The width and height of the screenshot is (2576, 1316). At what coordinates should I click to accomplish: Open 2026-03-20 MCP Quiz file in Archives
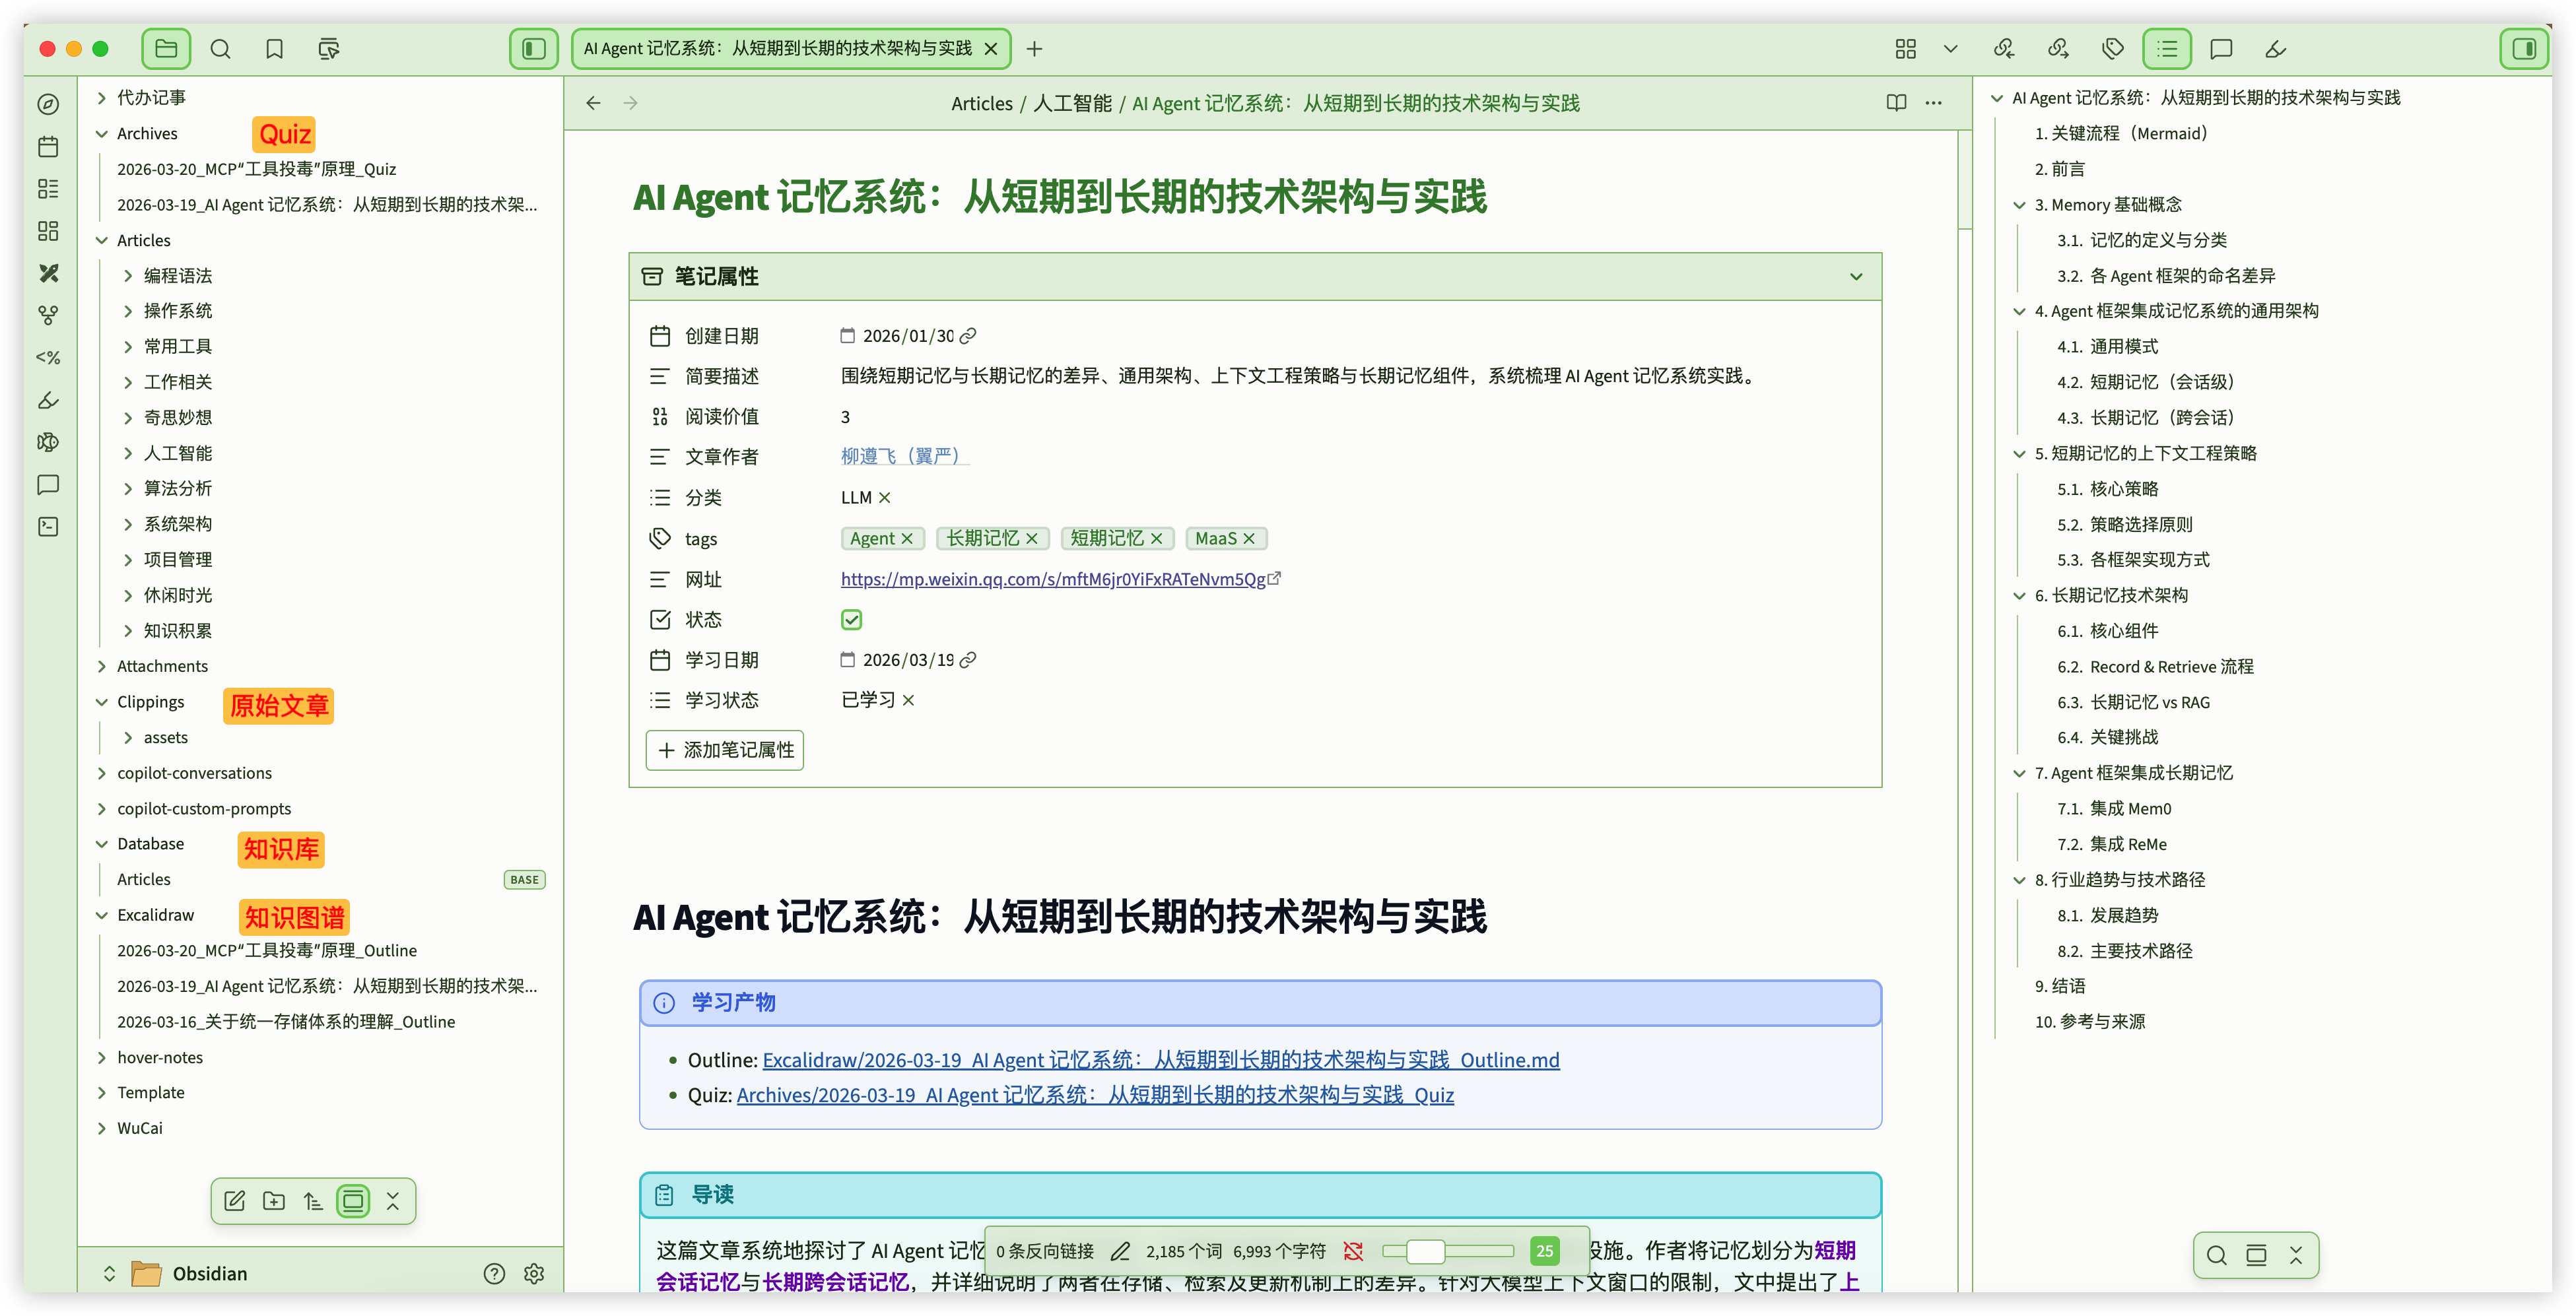[x=256, y=169]
